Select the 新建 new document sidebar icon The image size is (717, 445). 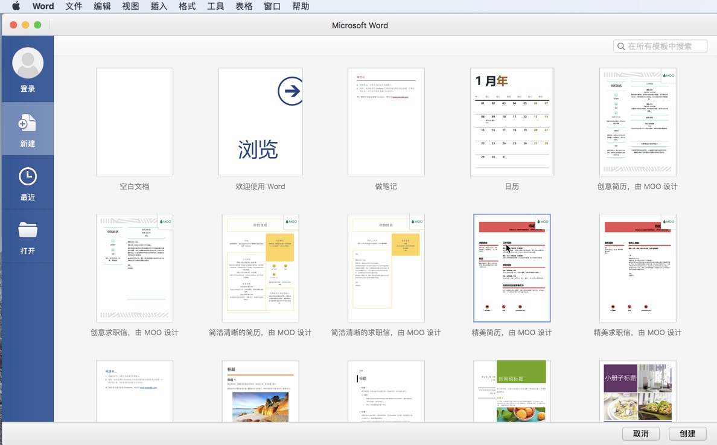[27, 124]
